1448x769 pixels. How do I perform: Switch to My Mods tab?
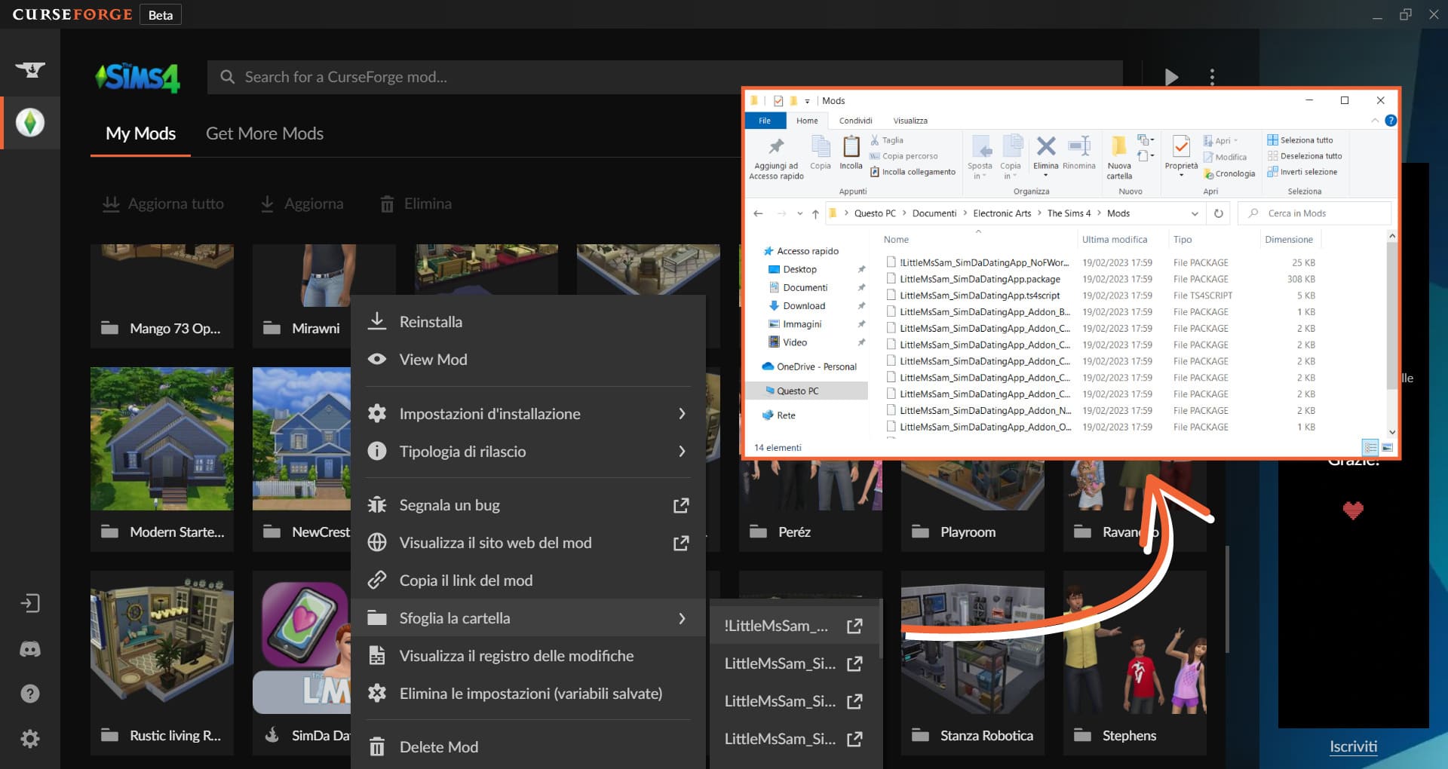point(140,133)
